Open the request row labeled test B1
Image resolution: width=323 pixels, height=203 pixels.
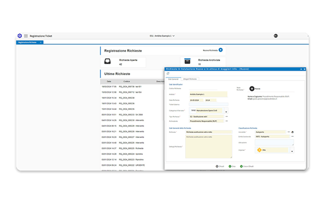point(132,86)
